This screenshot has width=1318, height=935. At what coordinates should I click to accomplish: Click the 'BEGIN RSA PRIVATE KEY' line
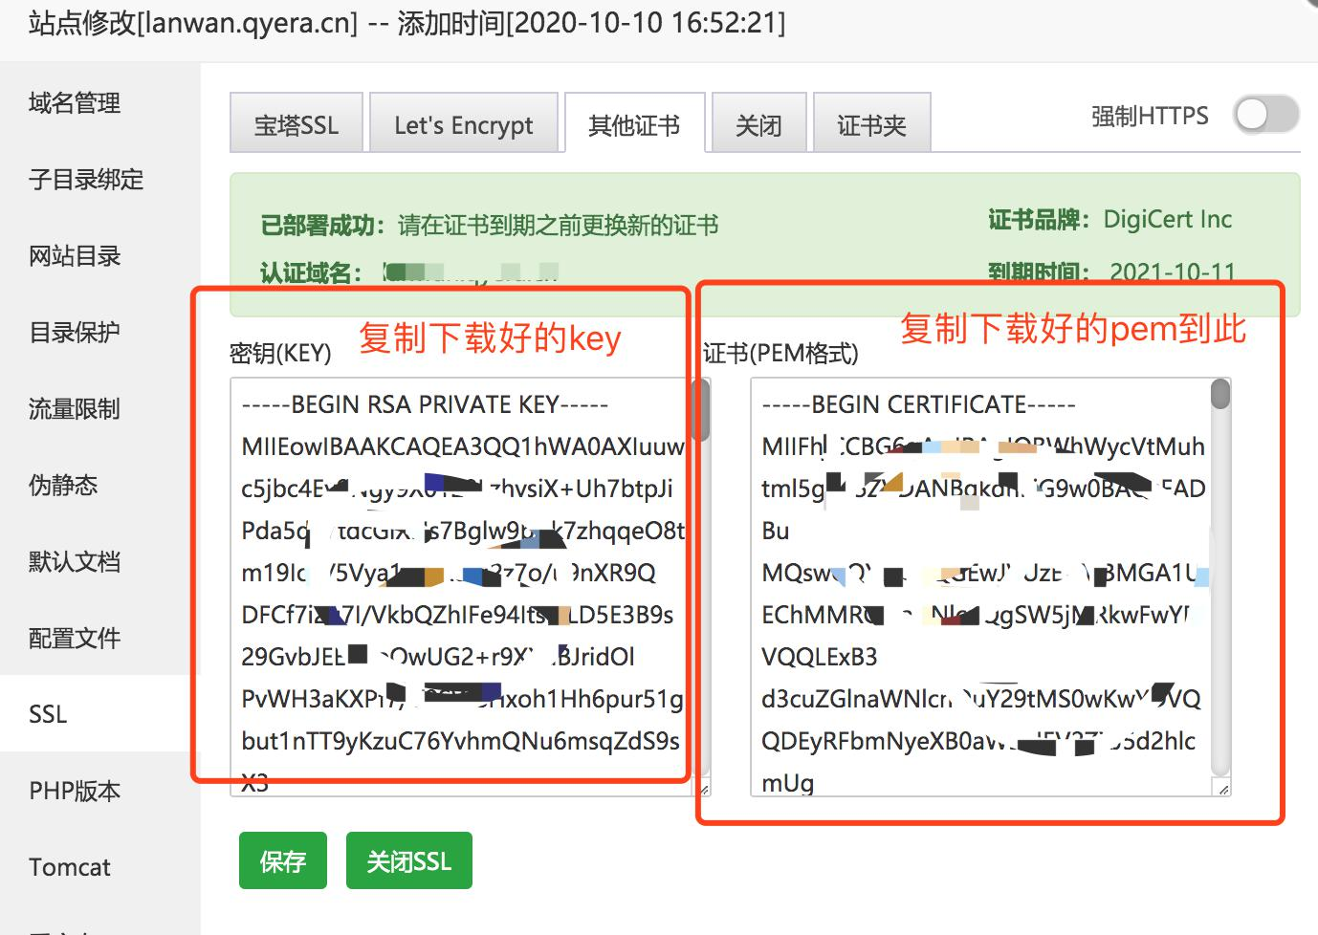(x=425, y=404)
